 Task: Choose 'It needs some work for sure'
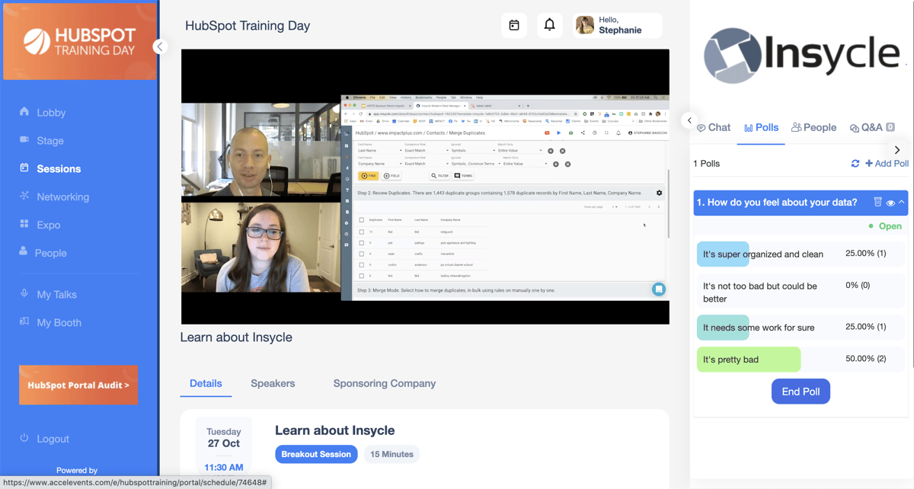point(801,328)
